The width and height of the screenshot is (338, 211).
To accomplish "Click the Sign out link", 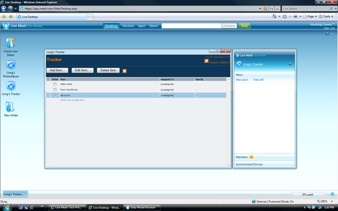I will click(x=329, y=28).
